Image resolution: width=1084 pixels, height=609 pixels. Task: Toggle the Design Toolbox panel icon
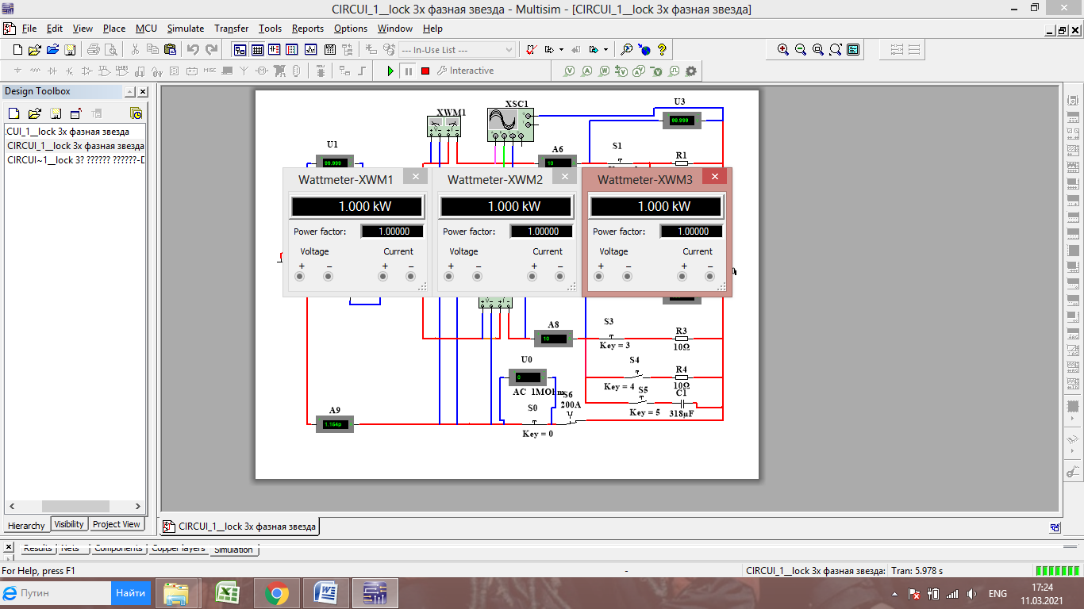click(x=240, y=49)
